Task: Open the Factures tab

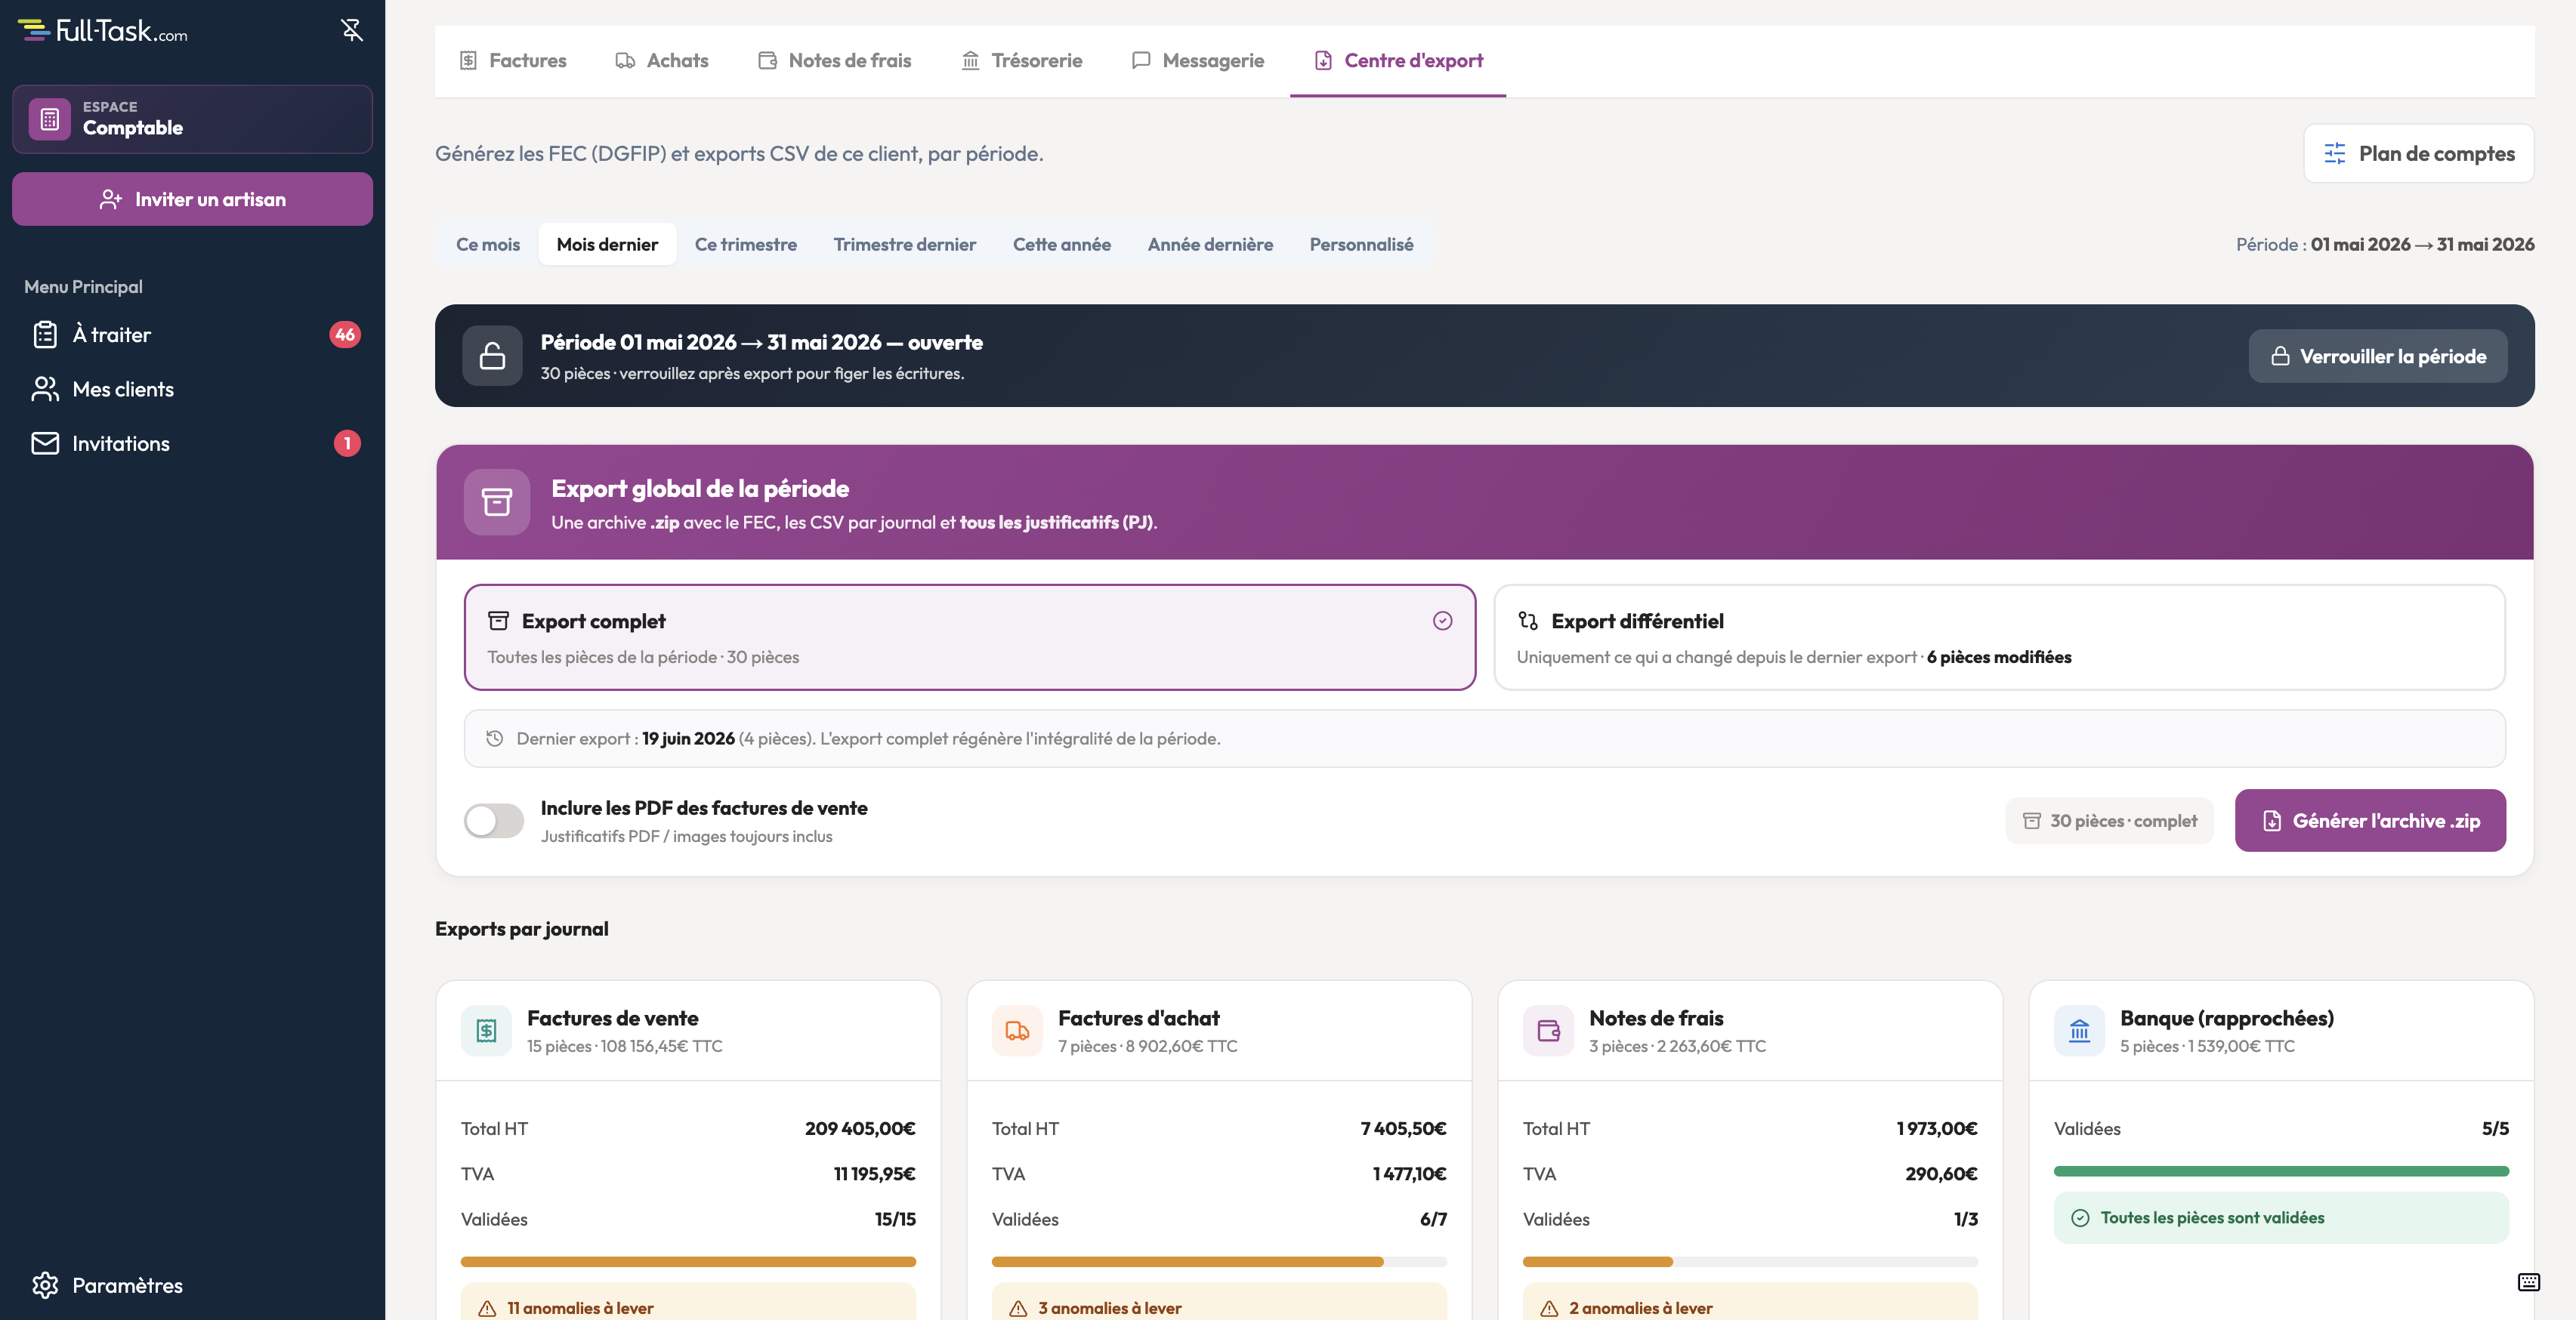Action: 513,60
